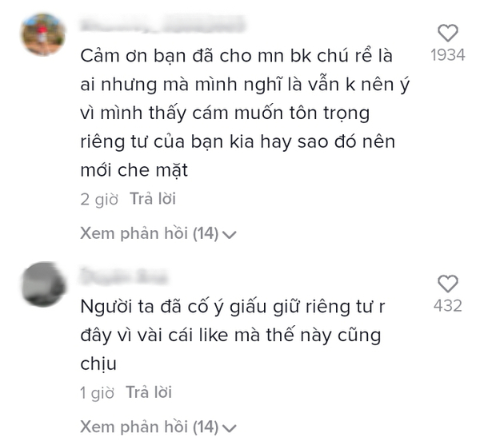Click the '2 giờ' timestamp
Screen dimensions: 480x445
click(x=99, y=200)
